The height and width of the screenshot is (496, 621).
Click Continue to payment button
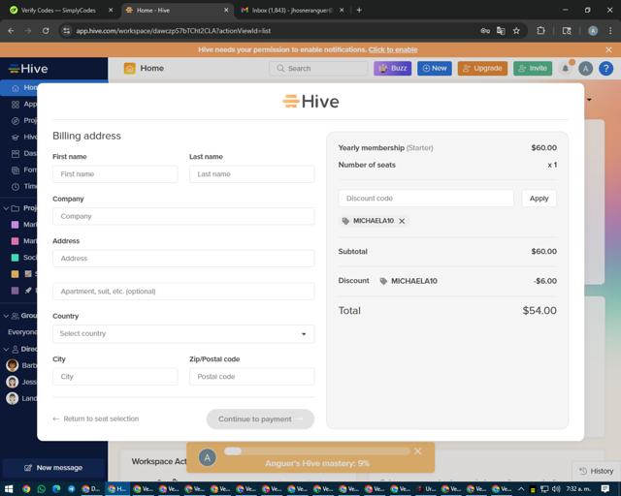260,418
